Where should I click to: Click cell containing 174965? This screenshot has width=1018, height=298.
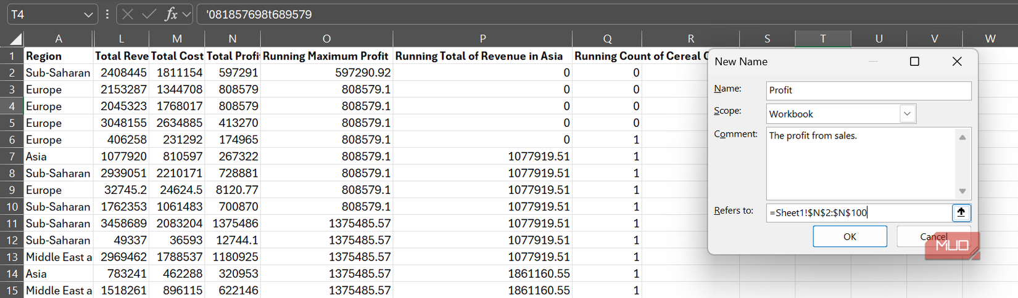click(x=233, y=140)
